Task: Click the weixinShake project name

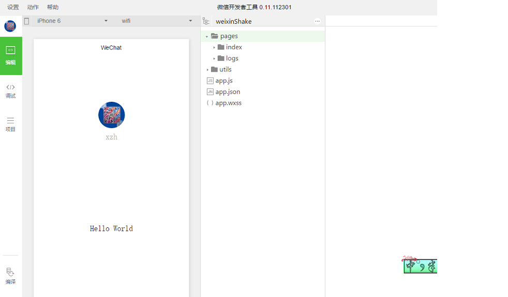Action: coord(234,21)
